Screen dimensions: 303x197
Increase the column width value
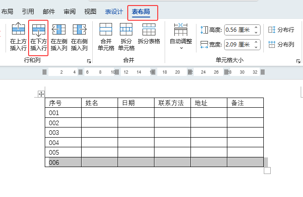click(x=256, y=42)
